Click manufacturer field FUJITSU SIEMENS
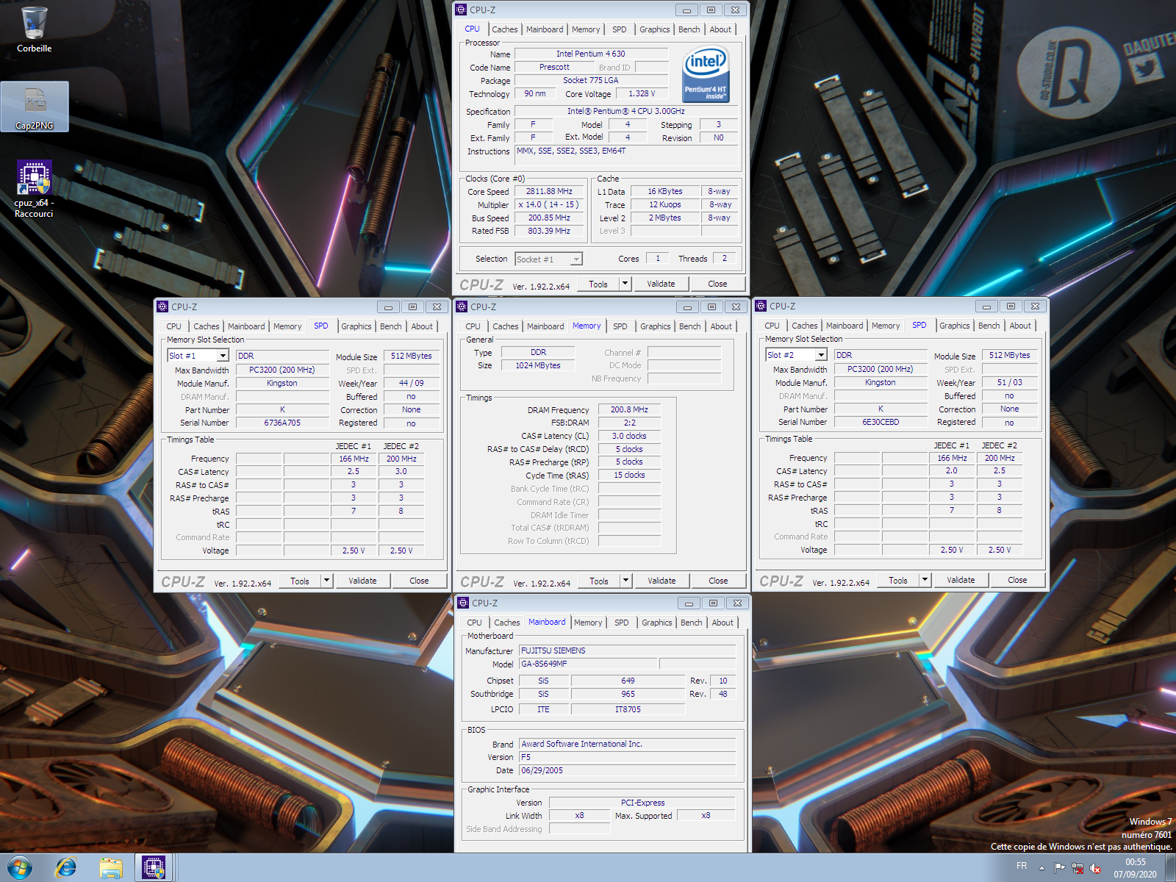Screen dimensions: 1176x882 (x=628, y=650)
